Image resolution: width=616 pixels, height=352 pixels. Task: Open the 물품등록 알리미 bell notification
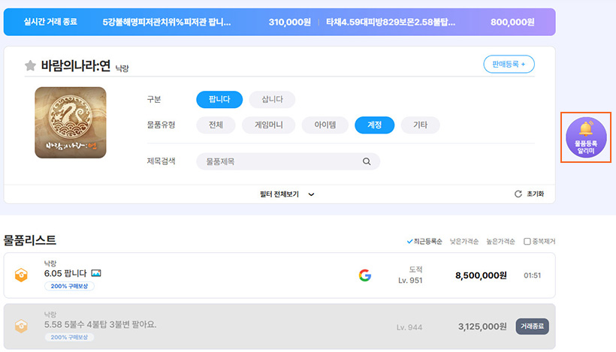tap(586, 137)
